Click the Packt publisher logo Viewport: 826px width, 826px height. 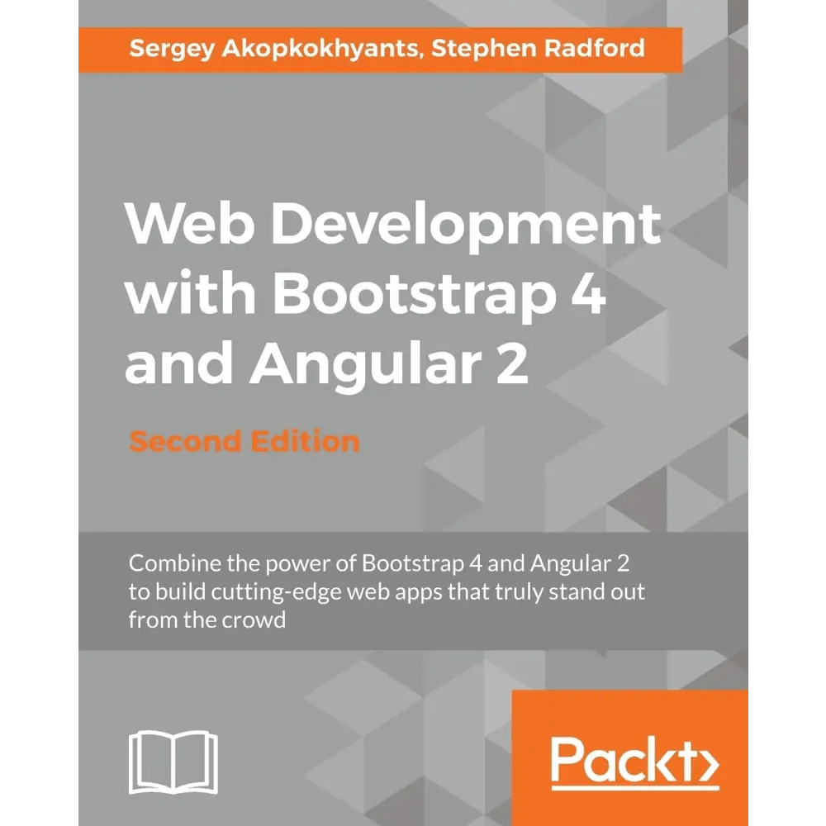[x=634, y=763]
